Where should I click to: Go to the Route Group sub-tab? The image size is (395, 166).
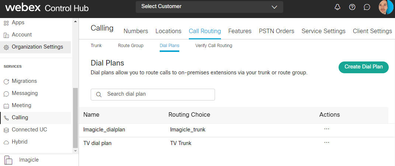point(131,46)
